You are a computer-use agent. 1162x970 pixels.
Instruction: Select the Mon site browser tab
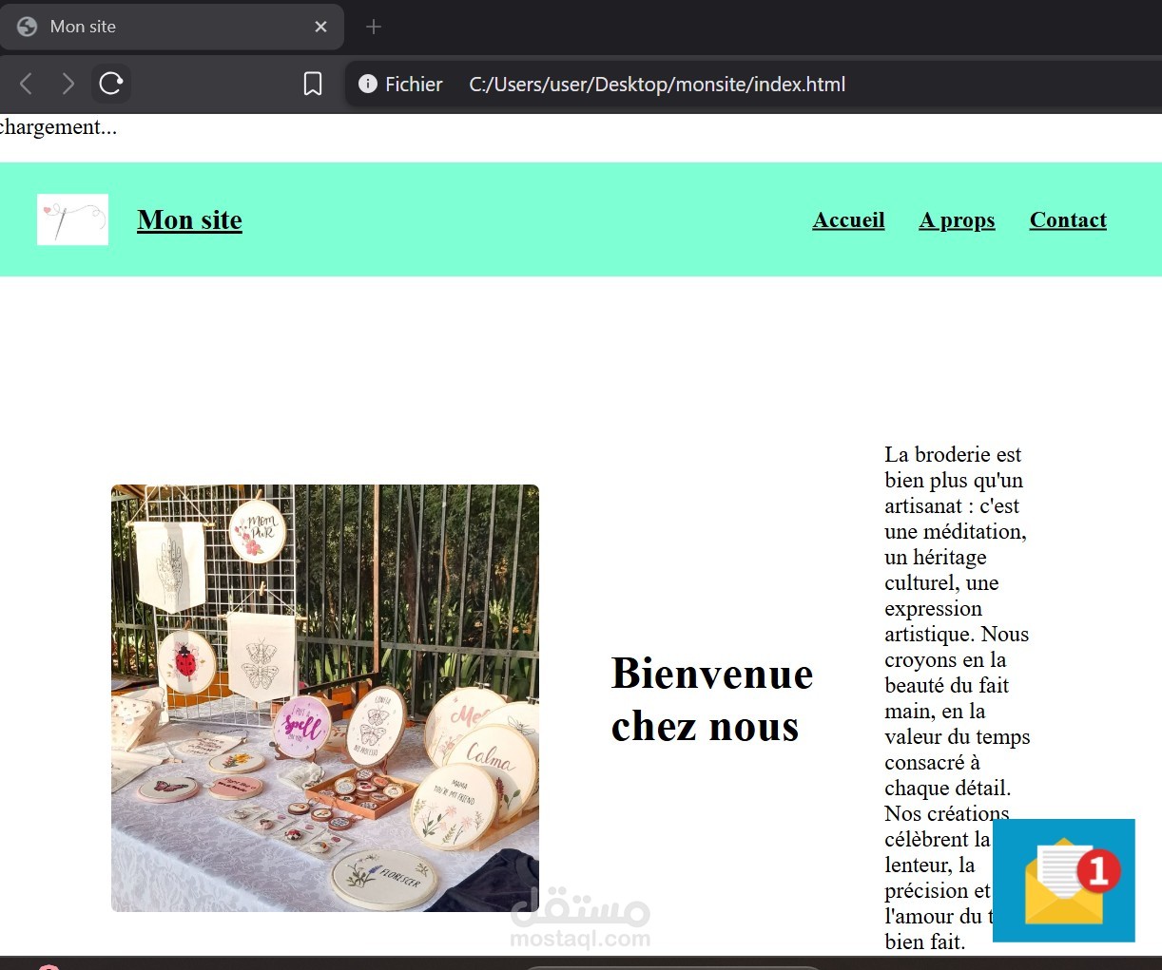(x=171, y=27)
